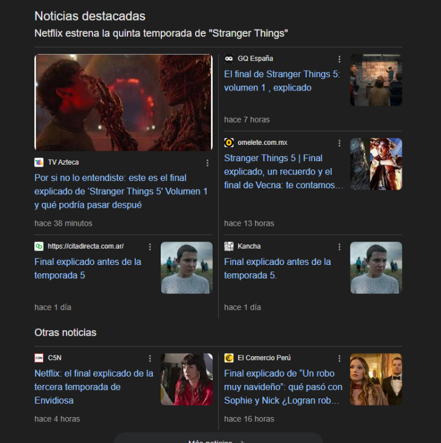Click the TV Azteca source logo
Image resolution: width=441 pixels, height=443 pixels.
click(39, 162)
